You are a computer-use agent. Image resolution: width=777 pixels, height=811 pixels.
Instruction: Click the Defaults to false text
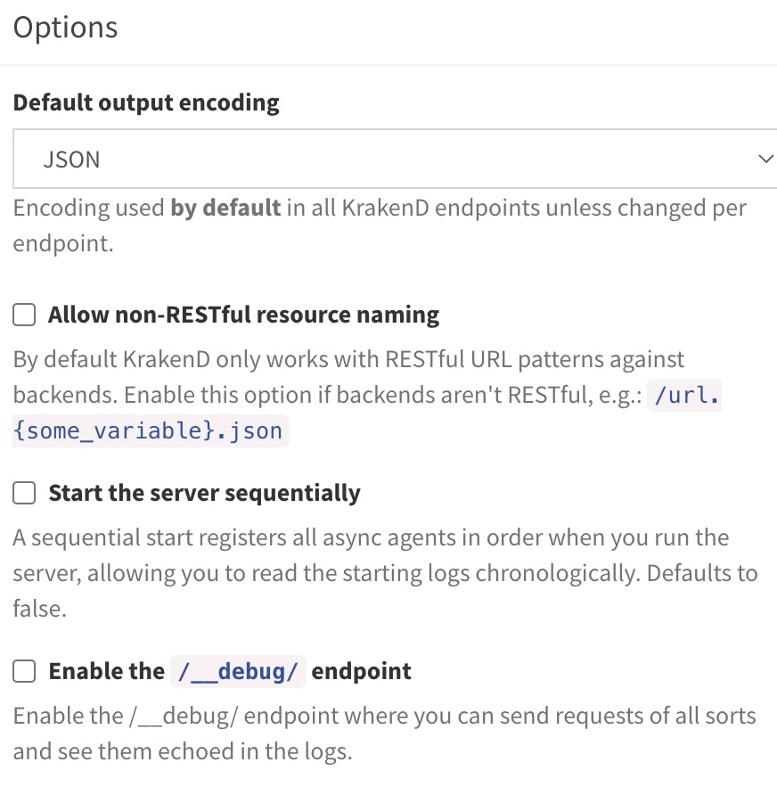(x=702, y=573)
